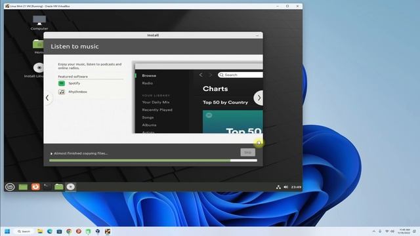Open the Linux Mint menu button
Screen dimensions: 420x236
pyautogui.click(x=10, y=187)
